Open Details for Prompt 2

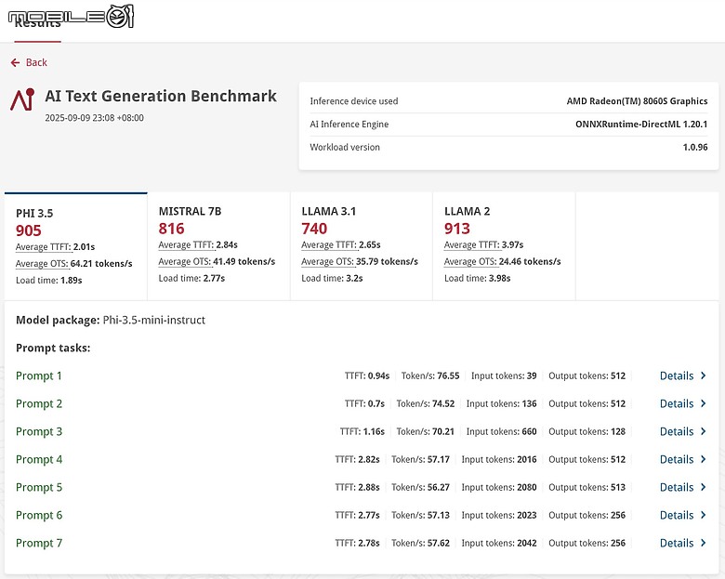point(677,404)
